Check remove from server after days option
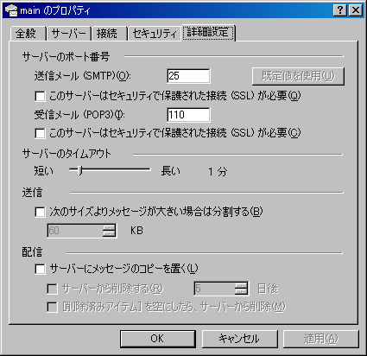The width and height of the screenshot is (367, 356). pos(52,289)
